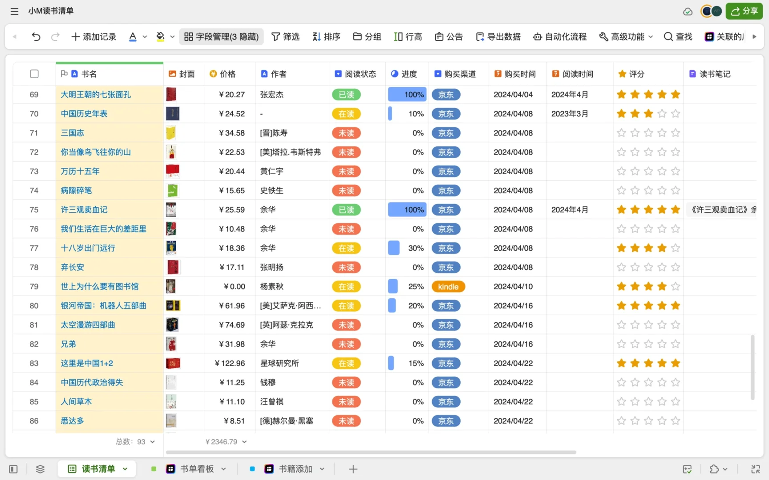Select the fill color swatch in toolbar

[x=160, y=36]
